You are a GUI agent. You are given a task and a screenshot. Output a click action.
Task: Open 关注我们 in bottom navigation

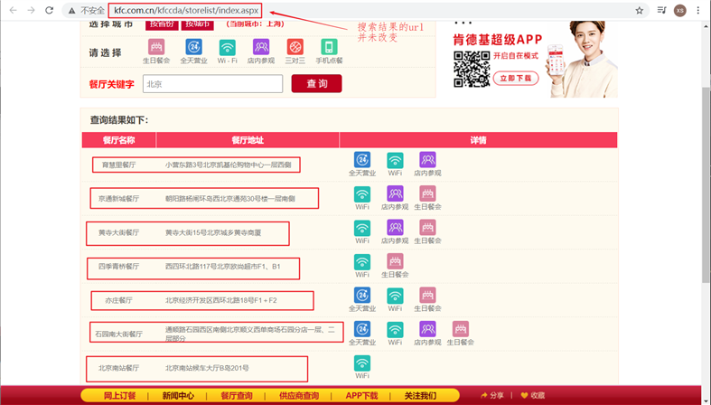pos(420,395)
